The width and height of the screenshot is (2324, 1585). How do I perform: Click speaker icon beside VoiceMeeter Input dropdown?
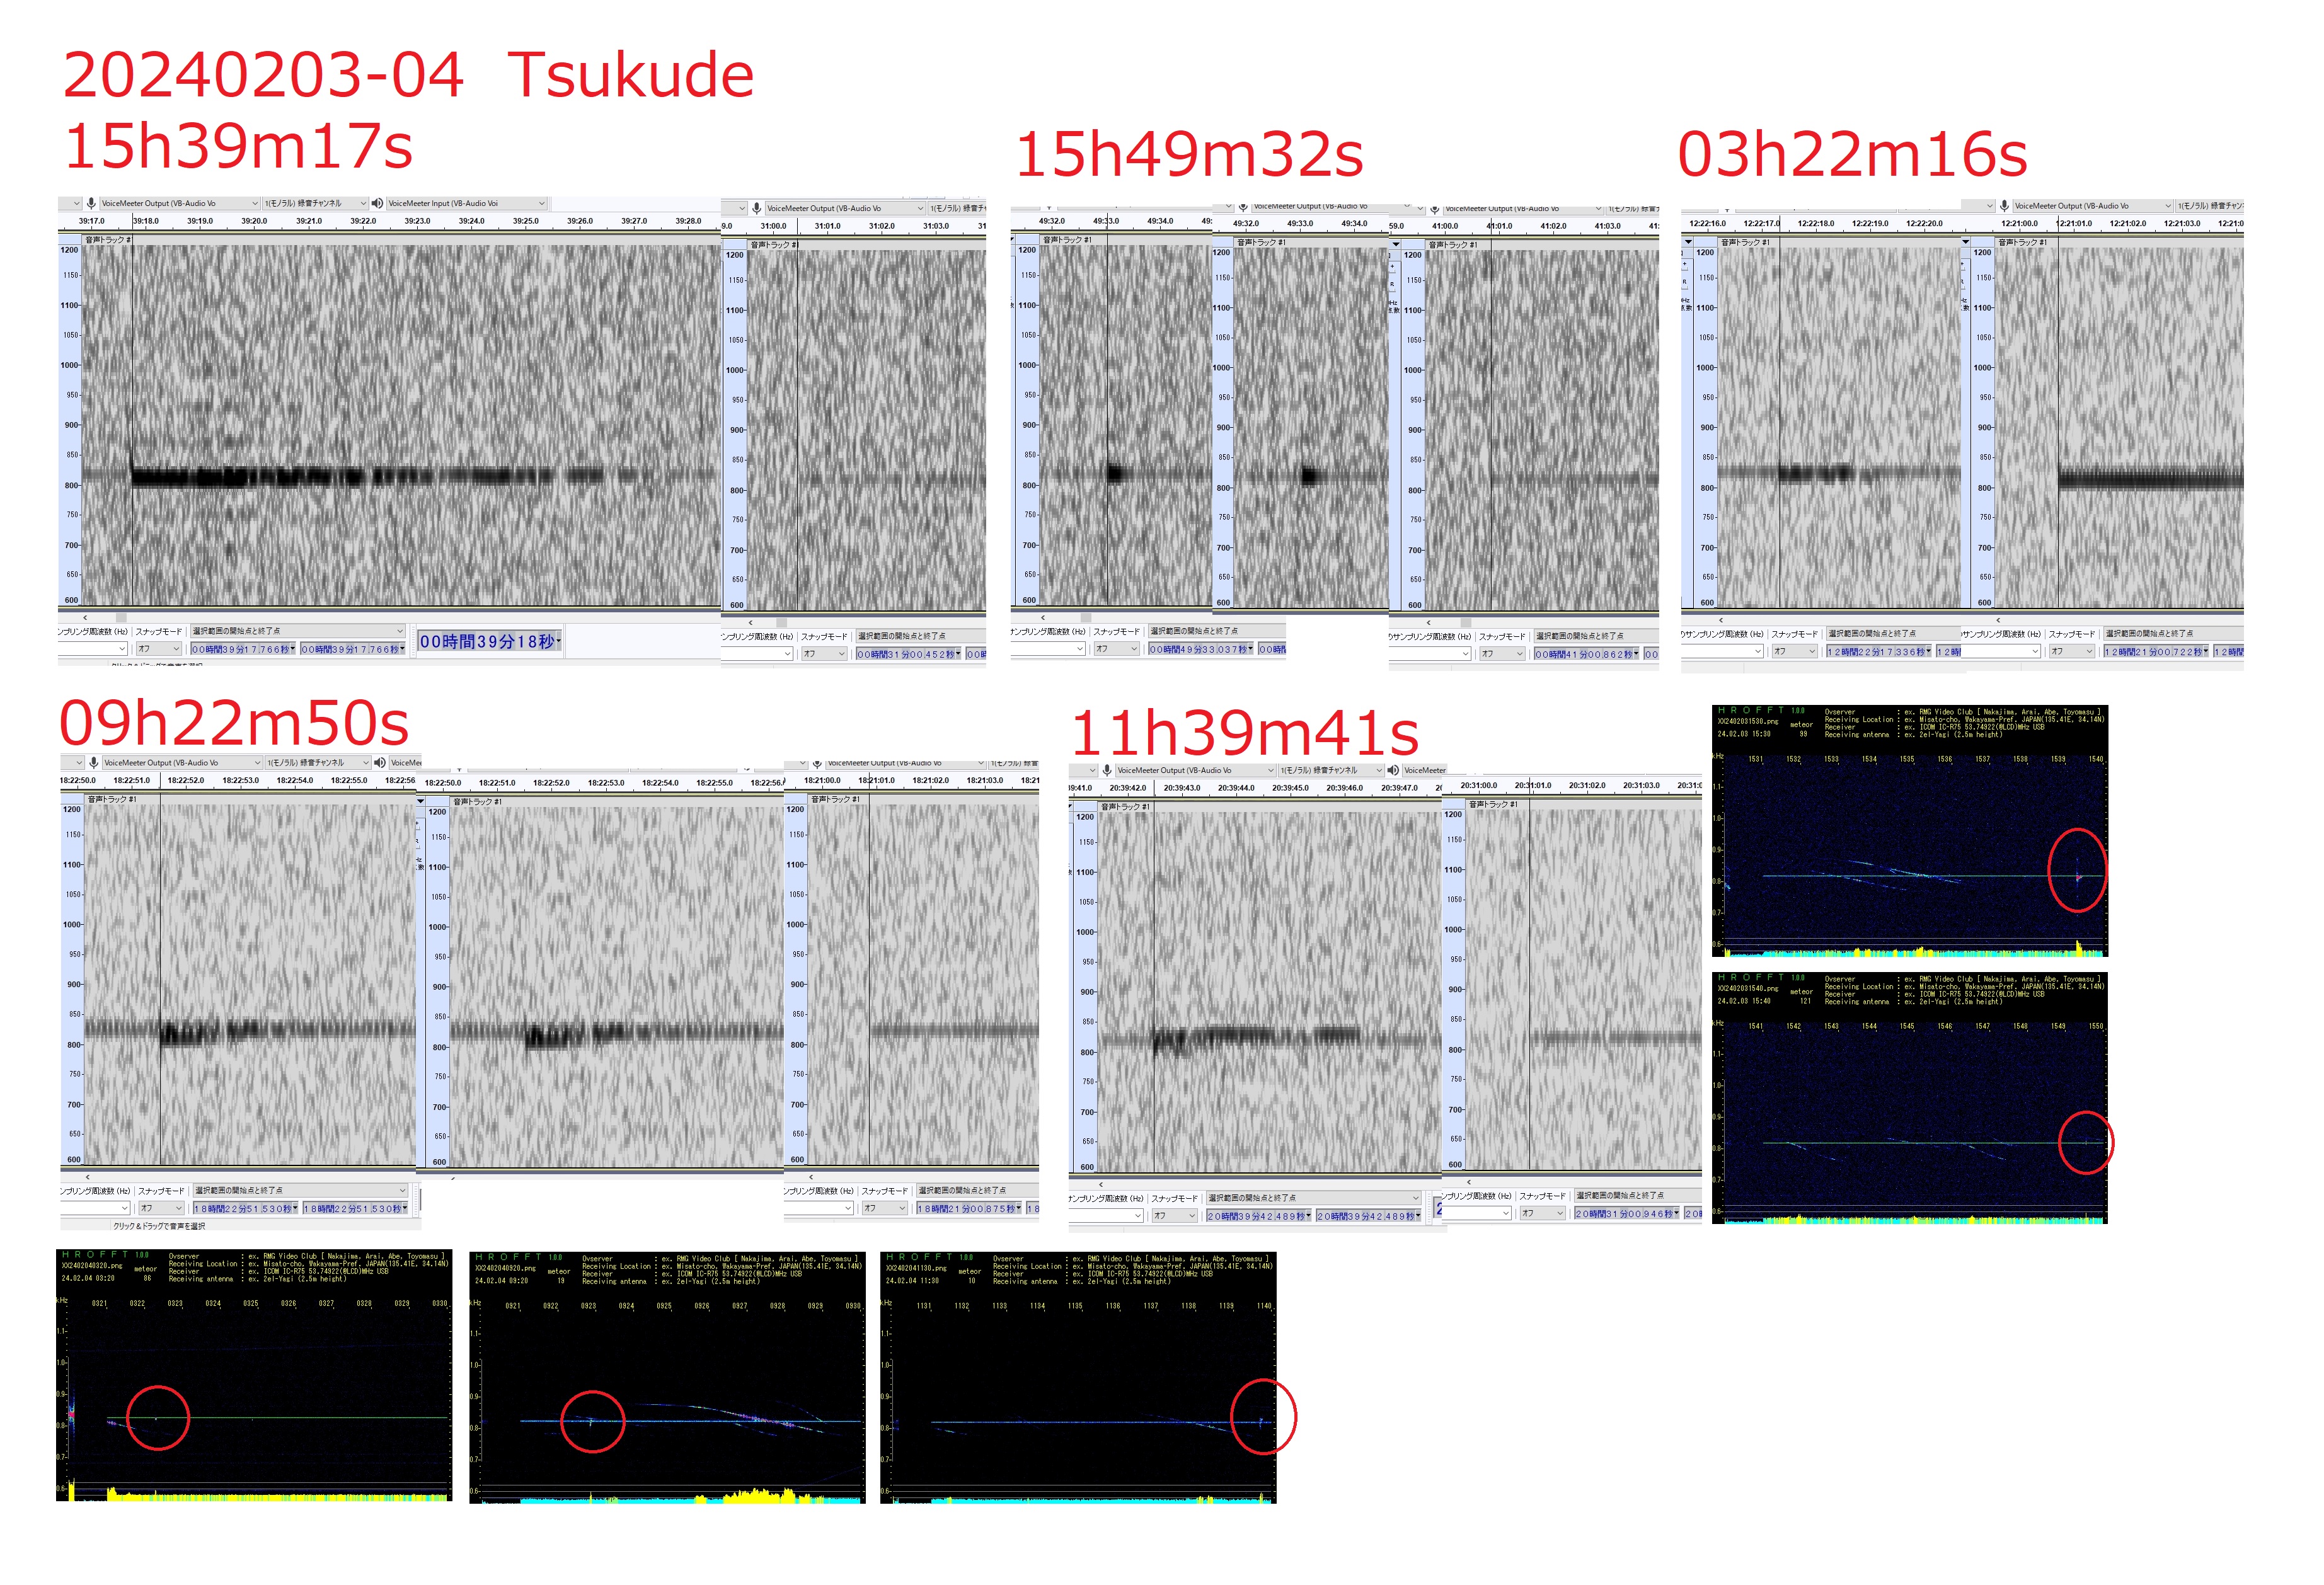tap(377, 203)
